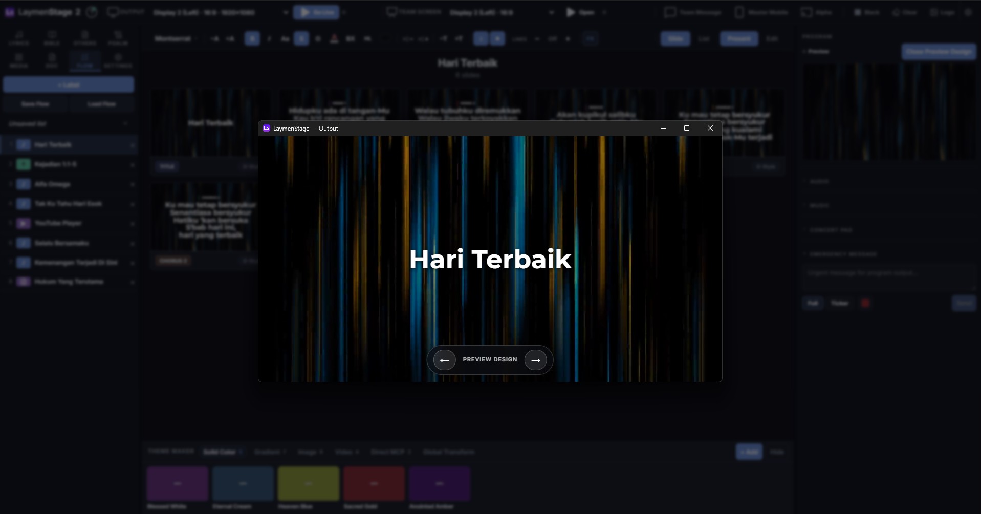Open the Lyrics tab in main window sidebar
This screenshot has height=514, width=981.
point(19,38)
